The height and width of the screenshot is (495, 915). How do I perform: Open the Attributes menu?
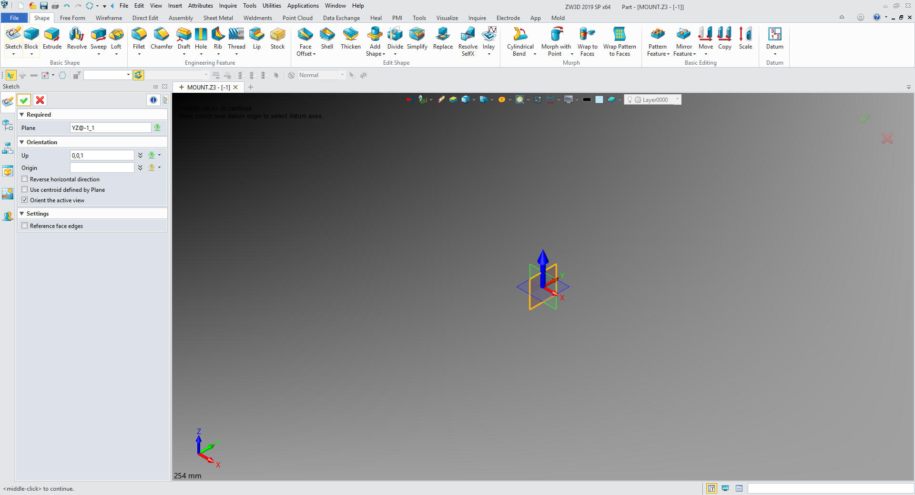(x=201, y=6)
